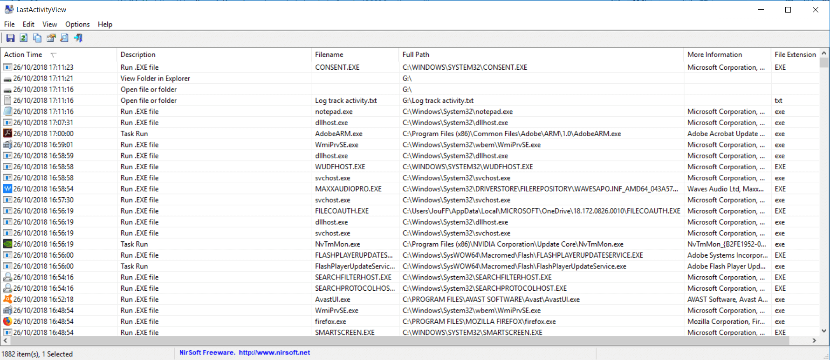This screenshot has width=830, height=360.
Task: Click the SMARTSCREEN.EXE row icon
Action: pyautogui.click(x=7, y=333)
